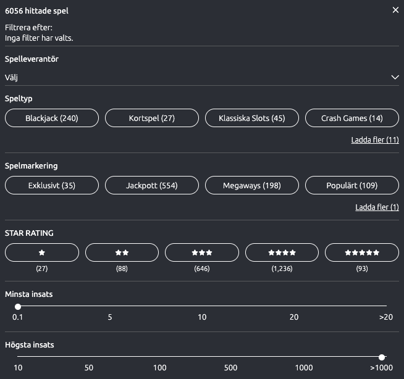Select the two-star rating filter
Image resolution: width=404 pixels, height=379 pixels.
[122, 252]
